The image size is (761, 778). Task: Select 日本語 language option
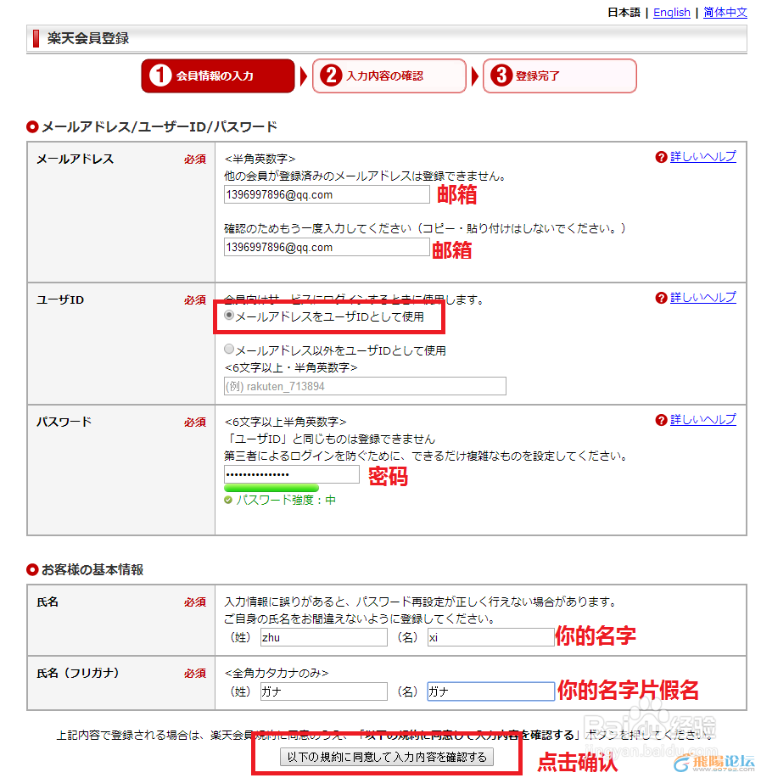tap(624, 13)
